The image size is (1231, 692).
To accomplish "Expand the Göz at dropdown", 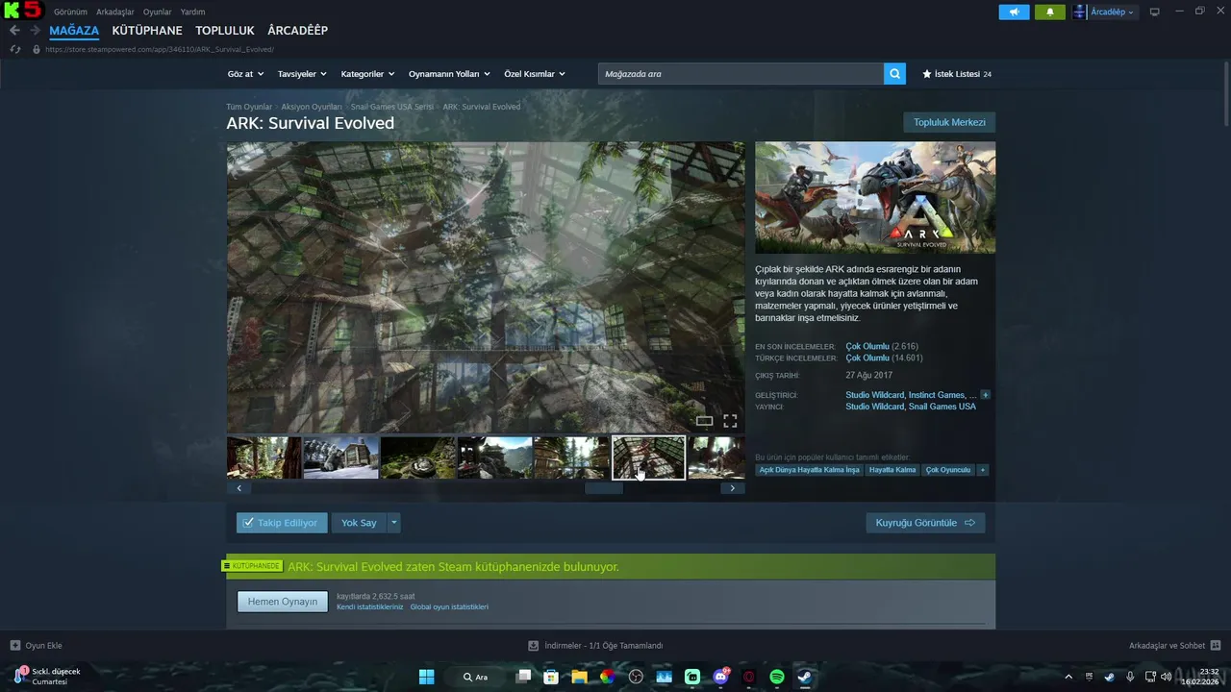I will click(x=244, y=74).
